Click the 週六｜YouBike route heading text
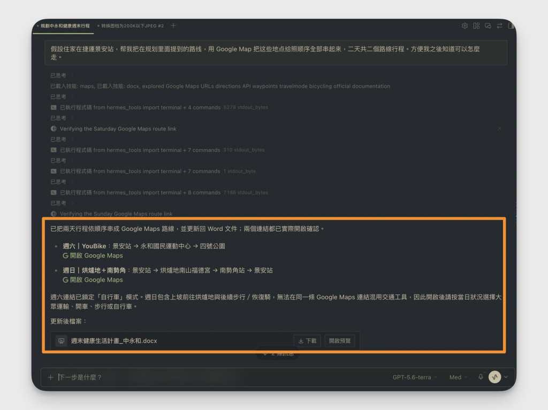The image size is (548, 410). point(84,246)
